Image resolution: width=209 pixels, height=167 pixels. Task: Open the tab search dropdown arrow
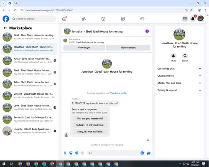3,3
